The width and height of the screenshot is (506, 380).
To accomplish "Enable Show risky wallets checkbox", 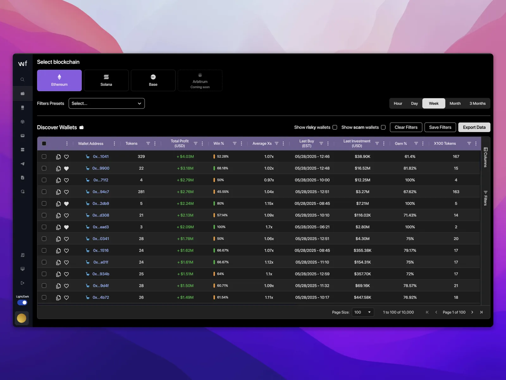I will (335, 127).
